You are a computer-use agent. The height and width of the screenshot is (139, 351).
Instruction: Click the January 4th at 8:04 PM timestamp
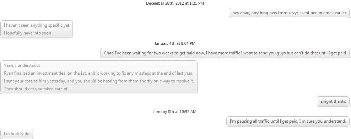pos(175,43)
